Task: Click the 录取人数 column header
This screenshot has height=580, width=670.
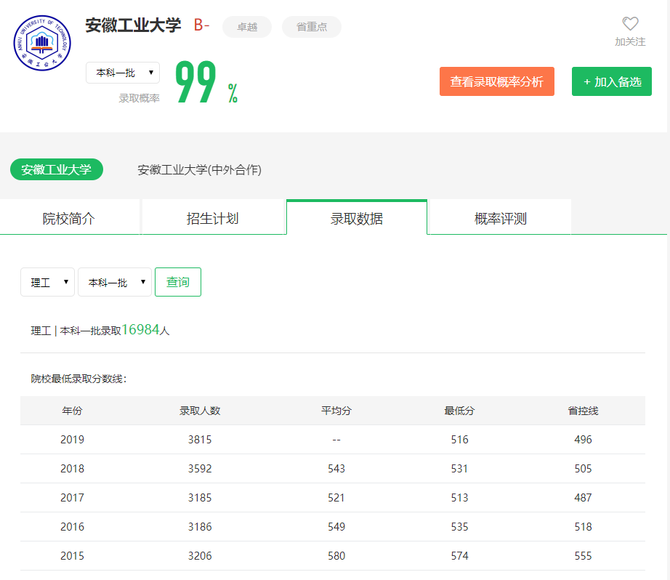Action: click(200, 411)
